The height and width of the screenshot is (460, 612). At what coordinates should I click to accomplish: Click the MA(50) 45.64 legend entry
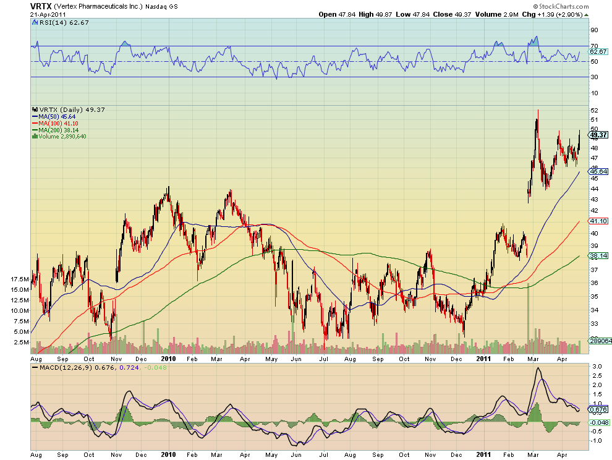coord(54,116)
